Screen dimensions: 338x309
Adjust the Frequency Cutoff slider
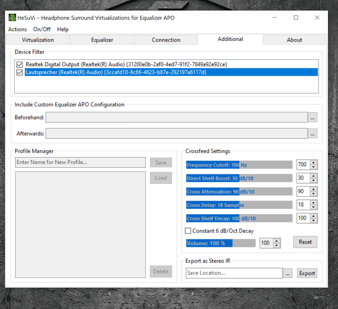pos(239,165)
